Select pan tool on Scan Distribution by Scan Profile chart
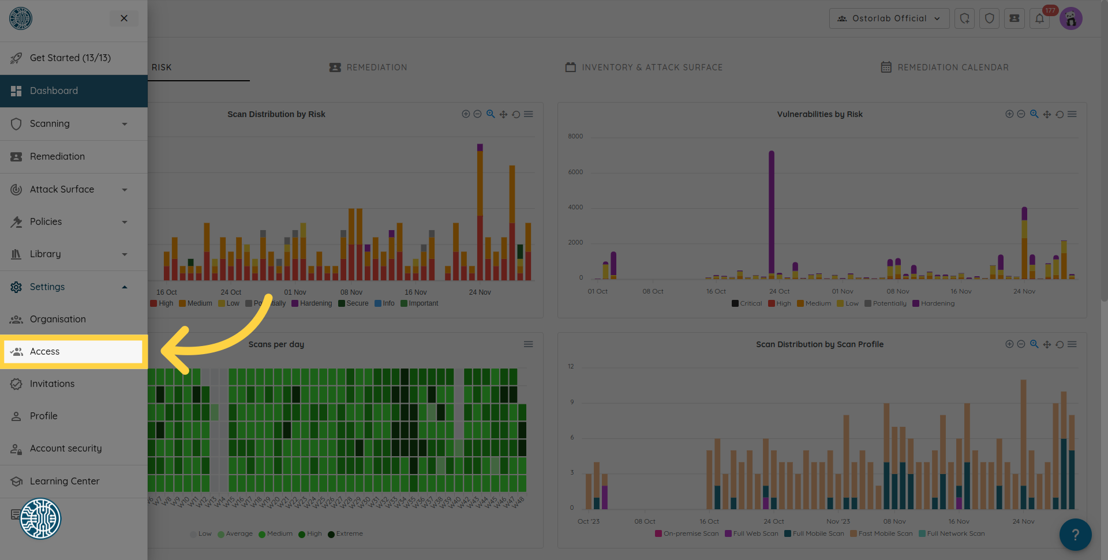1108x560 pixels. coord(1047,344)
